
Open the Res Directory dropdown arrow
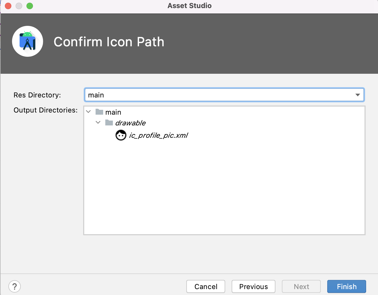[x=358, y=95]
